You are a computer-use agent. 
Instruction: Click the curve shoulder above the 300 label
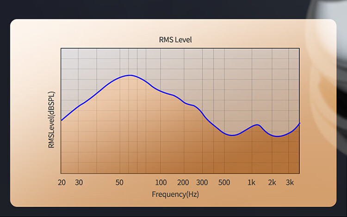[194, 106]
